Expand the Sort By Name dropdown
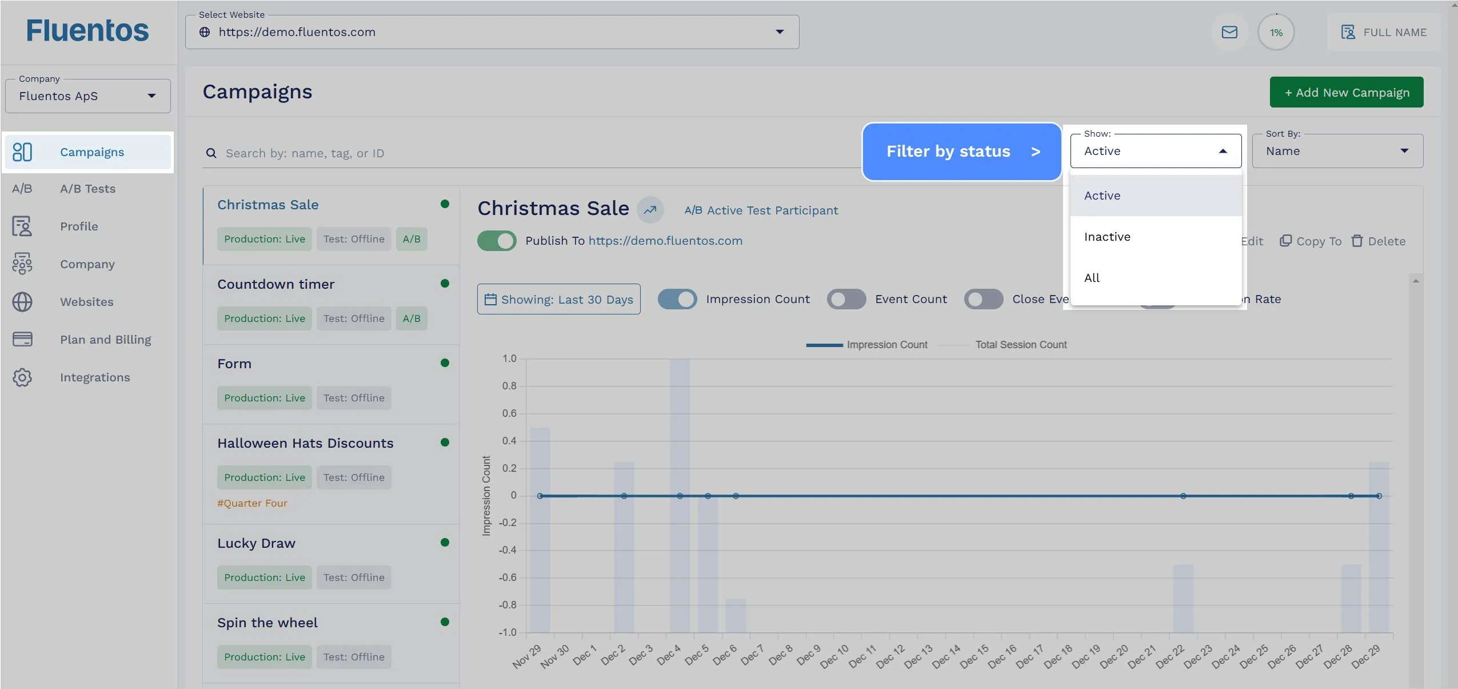 tap(1337, 151)
